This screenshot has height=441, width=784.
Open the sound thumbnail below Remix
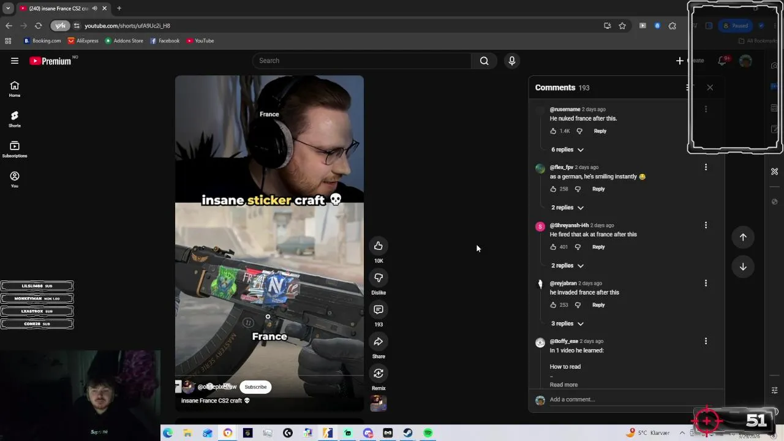pyautogui.click(x=379, y=403)
